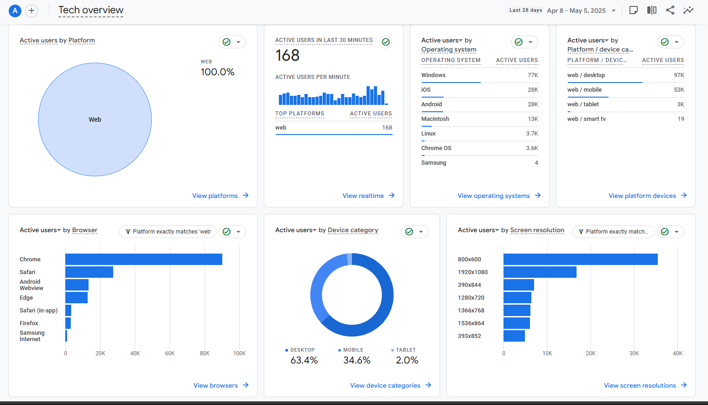Click the sticky note icon in the header
This screenshot has height=405, width=708.
(633, 10)
